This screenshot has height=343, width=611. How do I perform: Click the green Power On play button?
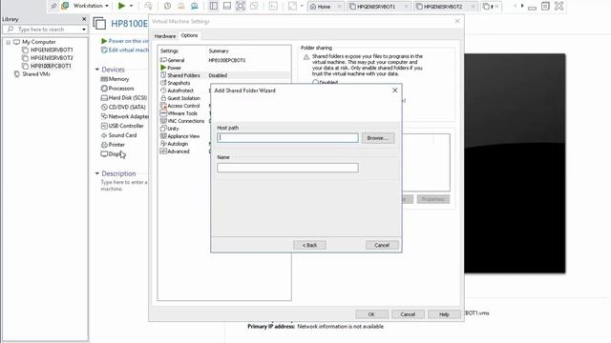pyautogui.click(x=121, y=6)
